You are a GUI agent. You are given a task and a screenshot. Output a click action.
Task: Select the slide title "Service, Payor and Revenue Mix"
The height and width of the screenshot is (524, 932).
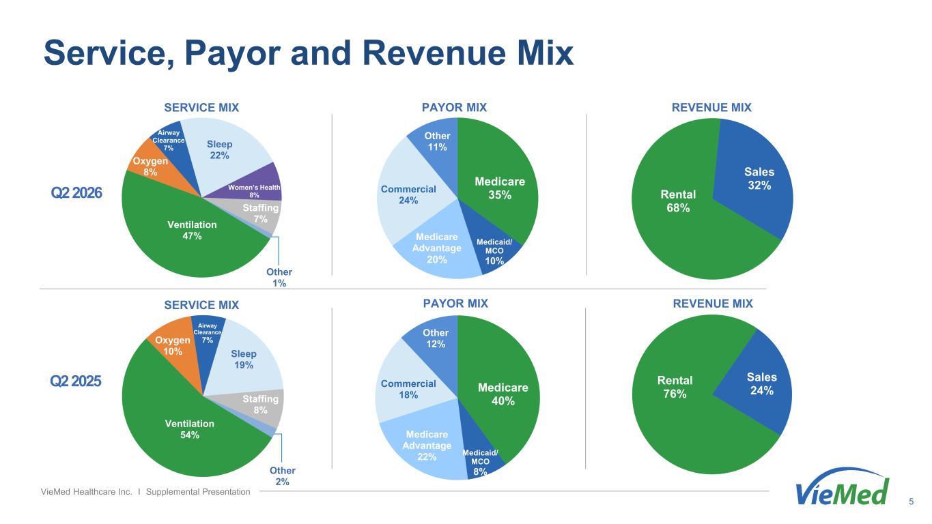pyautogui.click(x=309, y=53)
